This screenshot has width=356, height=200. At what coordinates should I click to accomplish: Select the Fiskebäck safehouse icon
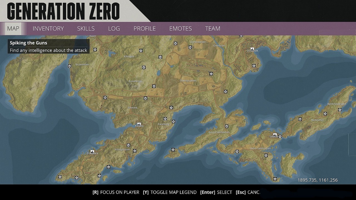pos(92,152)
